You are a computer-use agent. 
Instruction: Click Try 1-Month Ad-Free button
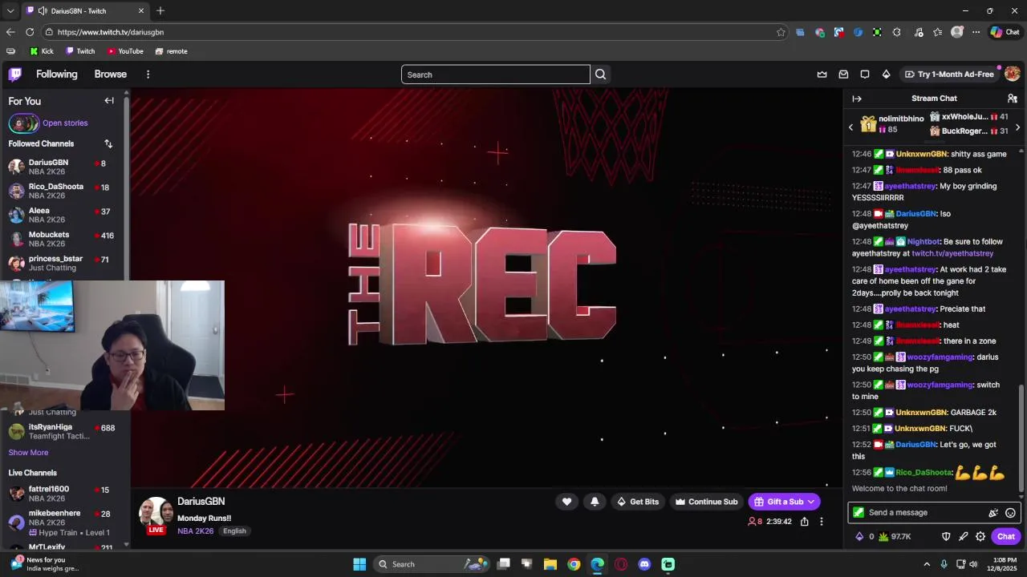pyautogui.click(x=949, y=75)
